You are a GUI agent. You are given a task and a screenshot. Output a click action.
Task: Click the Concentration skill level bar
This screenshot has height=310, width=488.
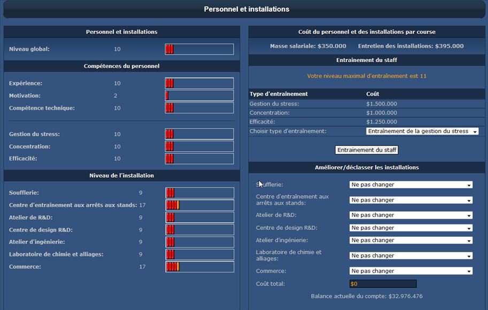199,146
